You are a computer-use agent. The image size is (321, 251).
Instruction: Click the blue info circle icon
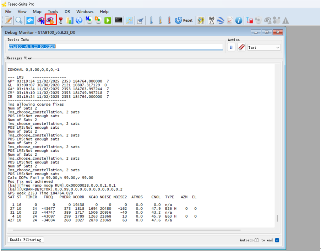[x=239, y=20]
